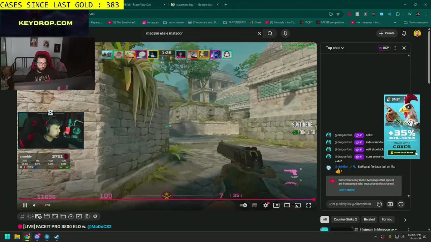Image resolution: width=431 pixels, height=242 pixels.
Task: Toggle the loop button under the video
Action: [x=22, y=216]
